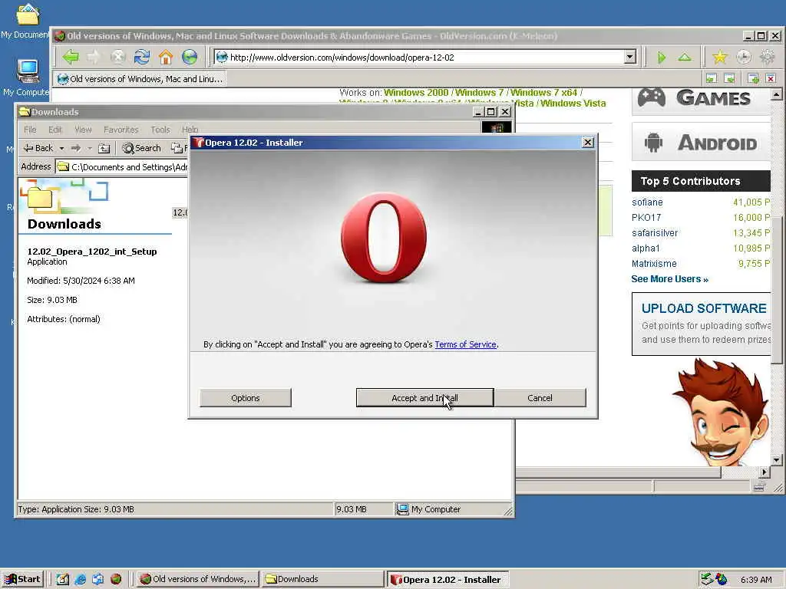Cancel the Opera 12.02 installation
Image resolution: width=786 pixels, height=589 pixels.
tap(540, 398)
